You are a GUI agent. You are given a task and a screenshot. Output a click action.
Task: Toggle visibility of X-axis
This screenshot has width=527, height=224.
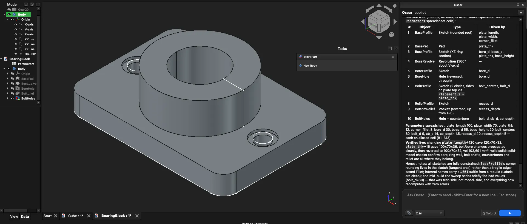point(16,24)
